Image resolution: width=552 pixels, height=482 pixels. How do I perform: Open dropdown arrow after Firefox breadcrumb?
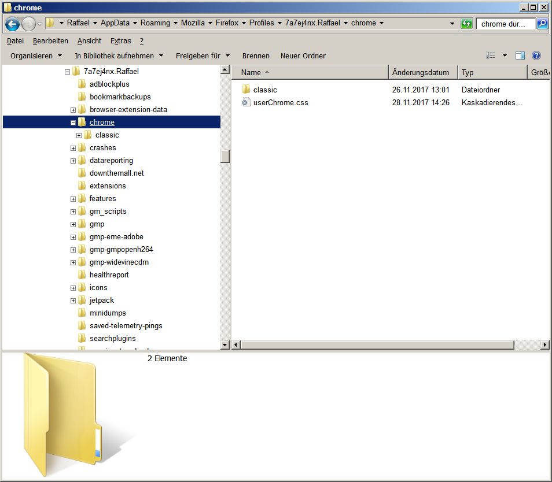[244, 23]
